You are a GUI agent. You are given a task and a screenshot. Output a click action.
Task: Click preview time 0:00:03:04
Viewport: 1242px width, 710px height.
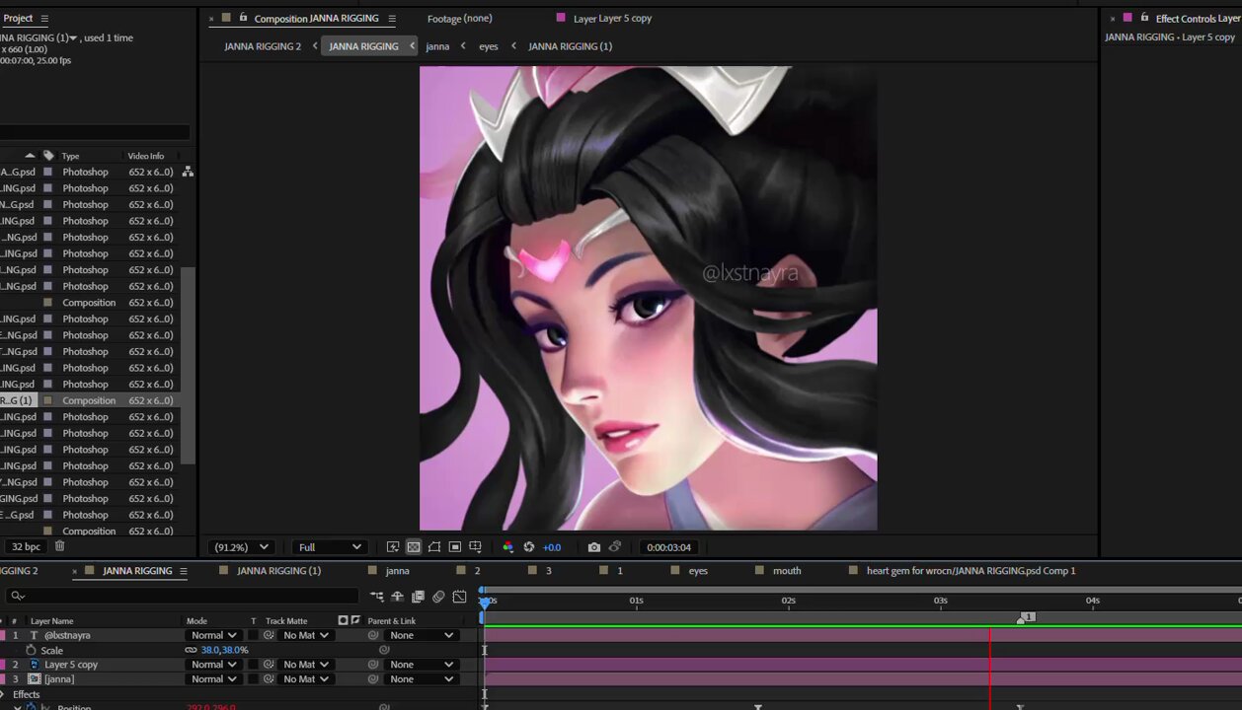click(668, 547)
